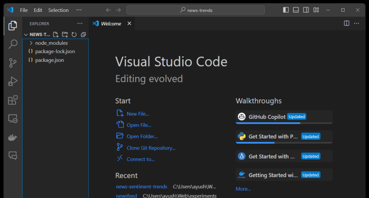Open the File menu

[x=24, y=10]
